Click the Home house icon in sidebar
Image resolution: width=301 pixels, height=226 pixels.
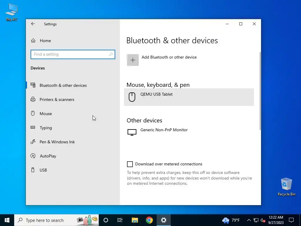click(33, 41)
